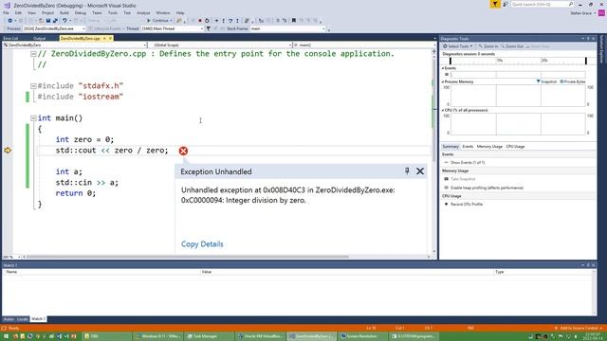607x341 pixels.
Task: Click the red exception error icon
Action: tap(183, 151)
